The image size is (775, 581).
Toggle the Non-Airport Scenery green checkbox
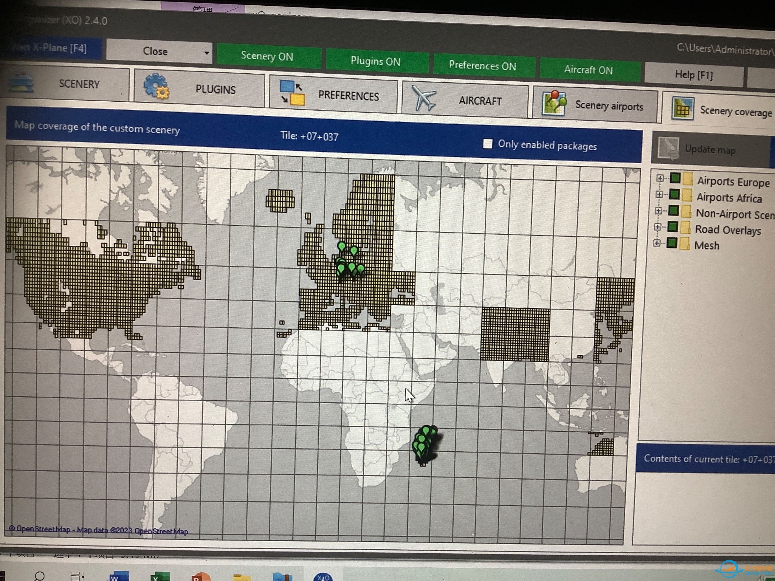(673, 210)
